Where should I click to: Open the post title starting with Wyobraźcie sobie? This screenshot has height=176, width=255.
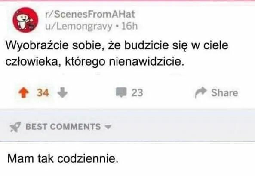coord(117,54)
